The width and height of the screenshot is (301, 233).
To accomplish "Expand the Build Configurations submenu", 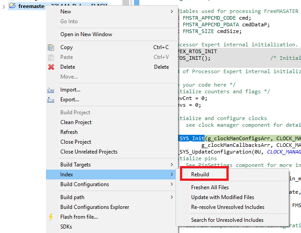I will point(172,184).
